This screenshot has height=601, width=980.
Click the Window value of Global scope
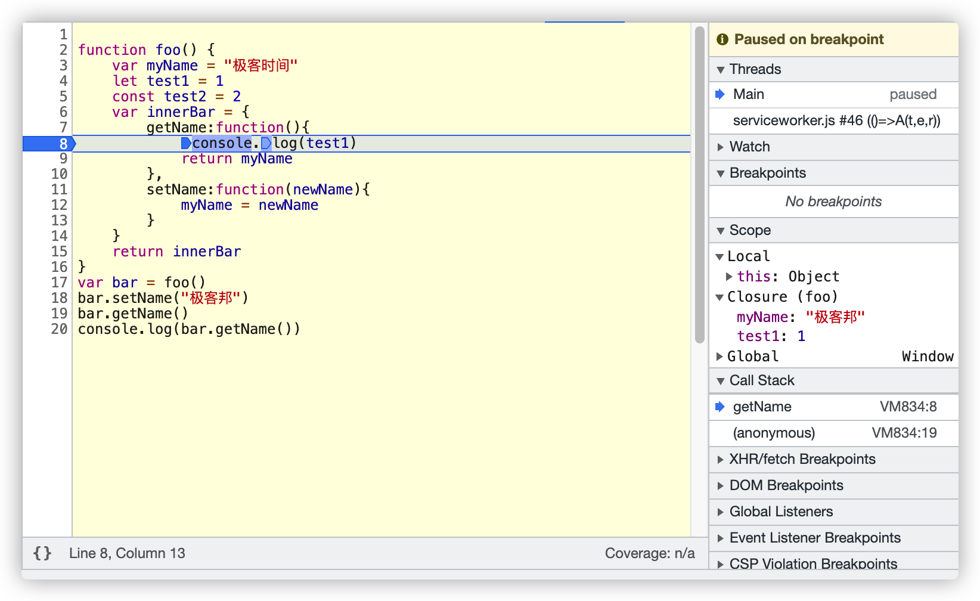(928, 357)
